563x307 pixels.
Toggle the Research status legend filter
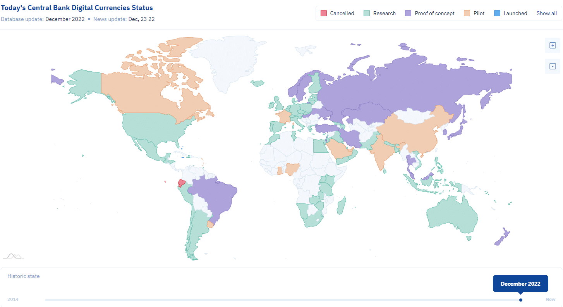tap(380, 13)
